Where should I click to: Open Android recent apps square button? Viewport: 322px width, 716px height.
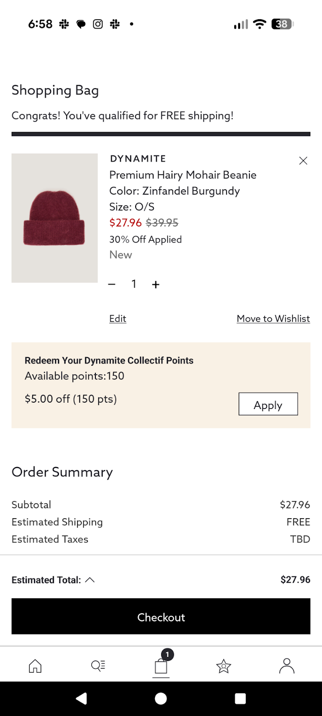(240, 699)
